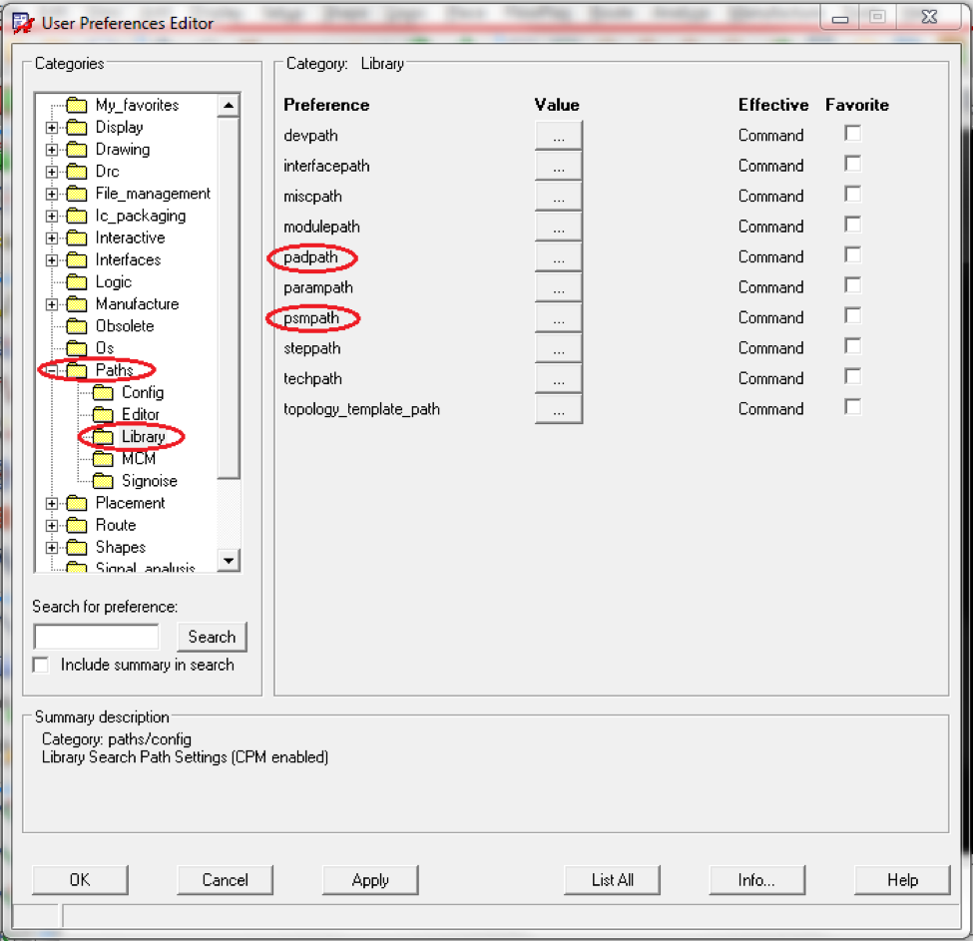Check the Favorite box for devpath

[x=850, y=135]
